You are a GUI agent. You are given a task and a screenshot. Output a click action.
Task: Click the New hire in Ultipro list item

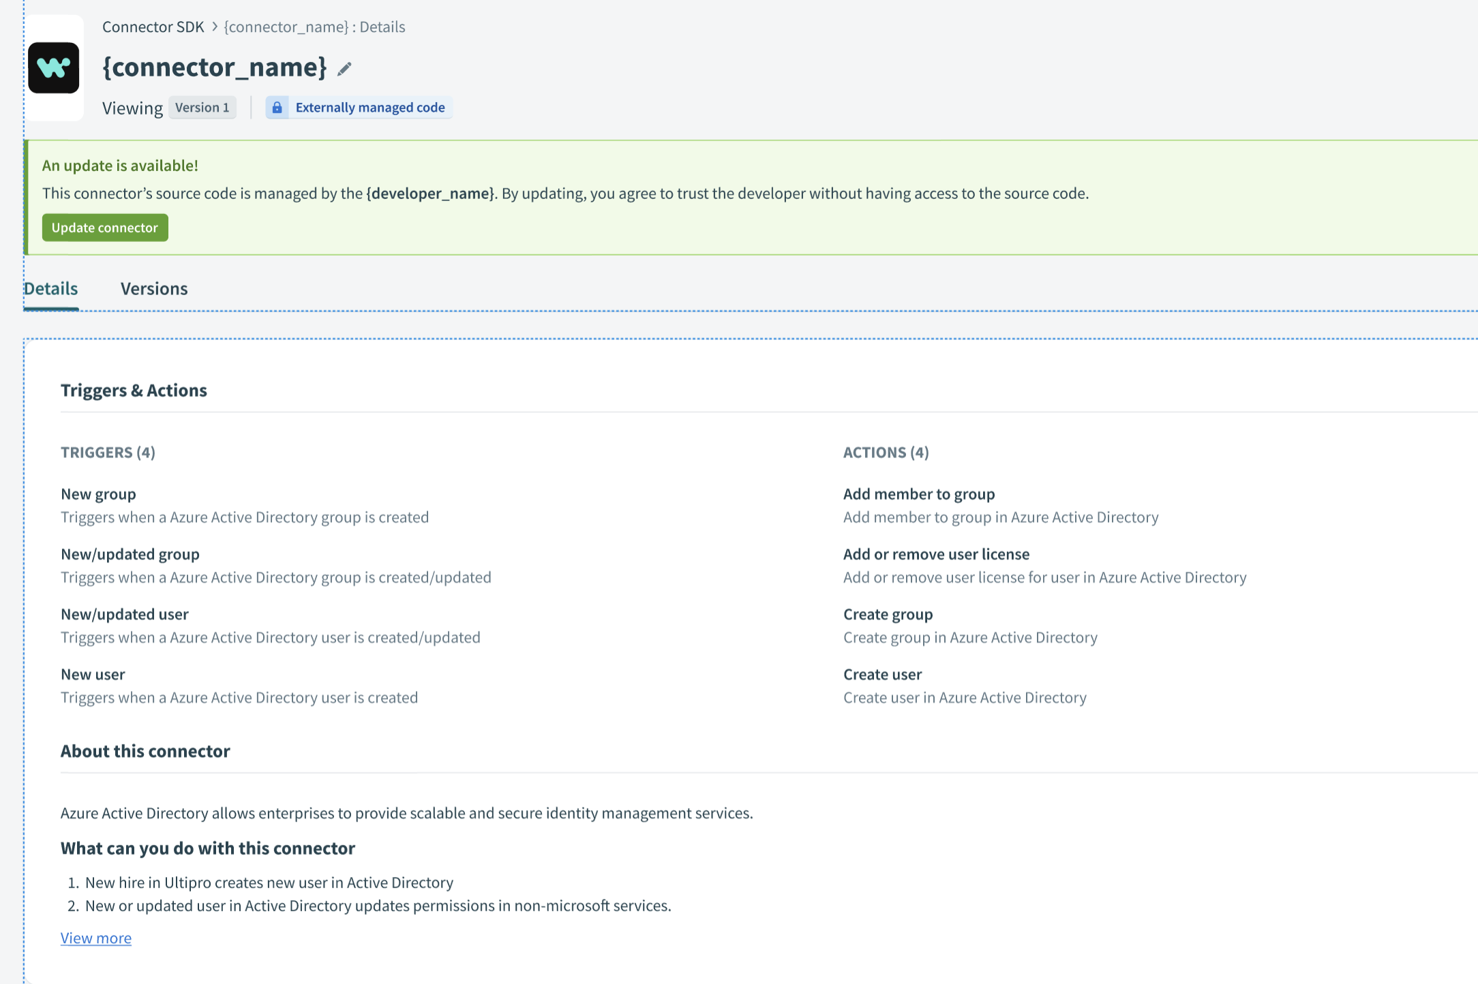(x=269, y=882)
